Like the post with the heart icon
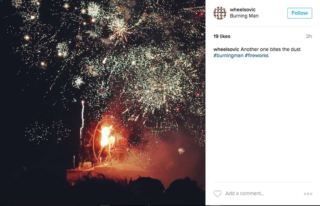The width and height of the screenshot is (320, 206). point(217,194)
